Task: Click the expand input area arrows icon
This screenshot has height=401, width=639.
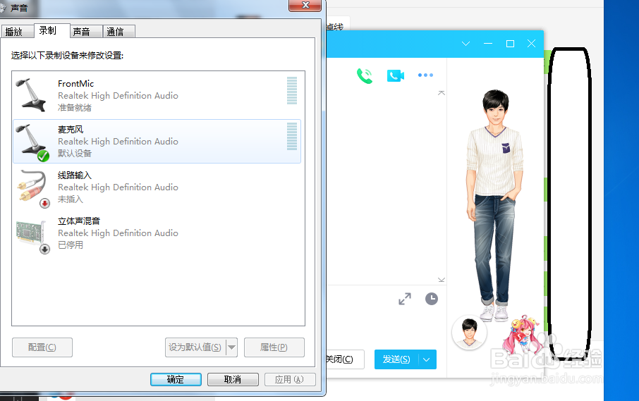Action: 405,299
